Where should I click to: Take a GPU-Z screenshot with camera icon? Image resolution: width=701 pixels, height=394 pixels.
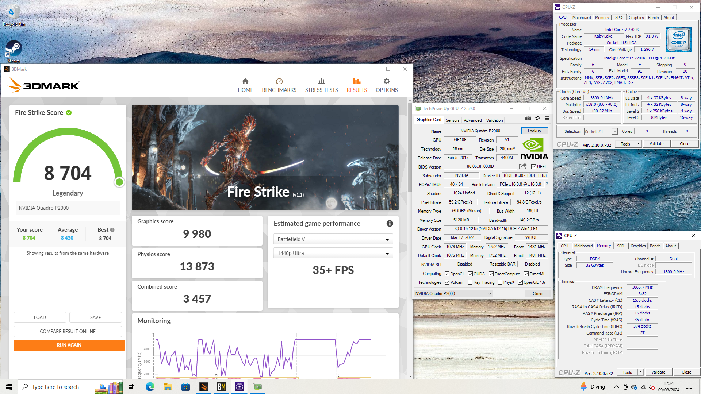pyautogui.click(x=528, y=118)
